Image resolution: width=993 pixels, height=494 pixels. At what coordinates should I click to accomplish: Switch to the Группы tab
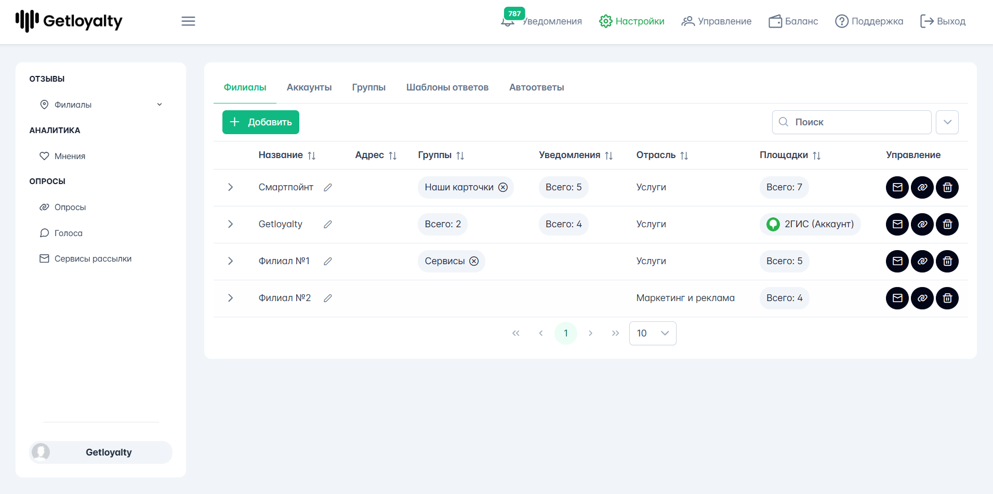point(369,87)
